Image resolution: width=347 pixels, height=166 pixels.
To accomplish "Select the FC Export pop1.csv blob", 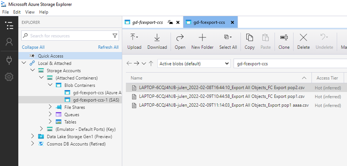I will [x=222, y=97].
